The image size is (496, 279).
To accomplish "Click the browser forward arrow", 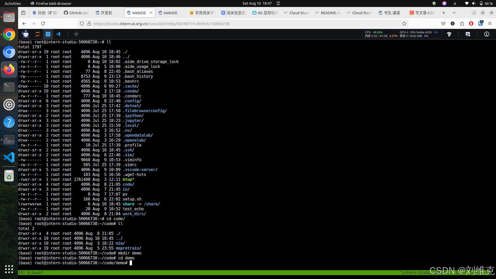I will 34,24.
